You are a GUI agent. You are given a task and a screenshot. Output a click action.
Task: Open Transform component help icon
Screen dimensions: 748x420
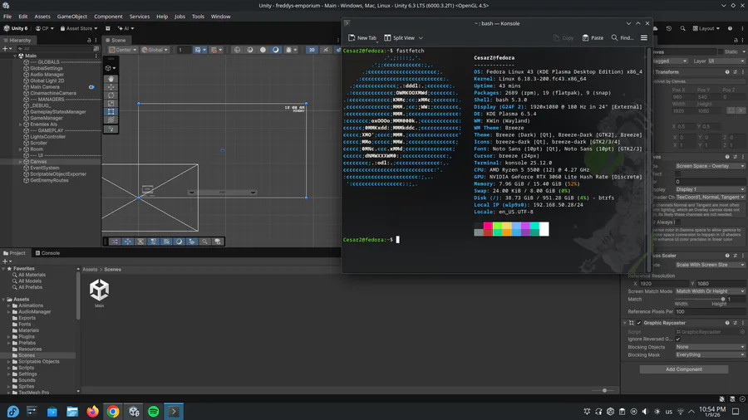click(x=727, y=72)
